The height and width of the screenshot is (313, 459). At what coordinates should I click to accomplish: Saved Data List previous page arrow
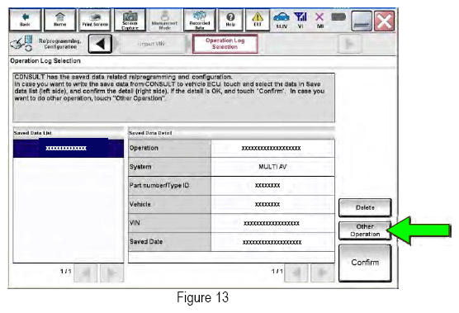pyautogui.click(x=86, y=273)
